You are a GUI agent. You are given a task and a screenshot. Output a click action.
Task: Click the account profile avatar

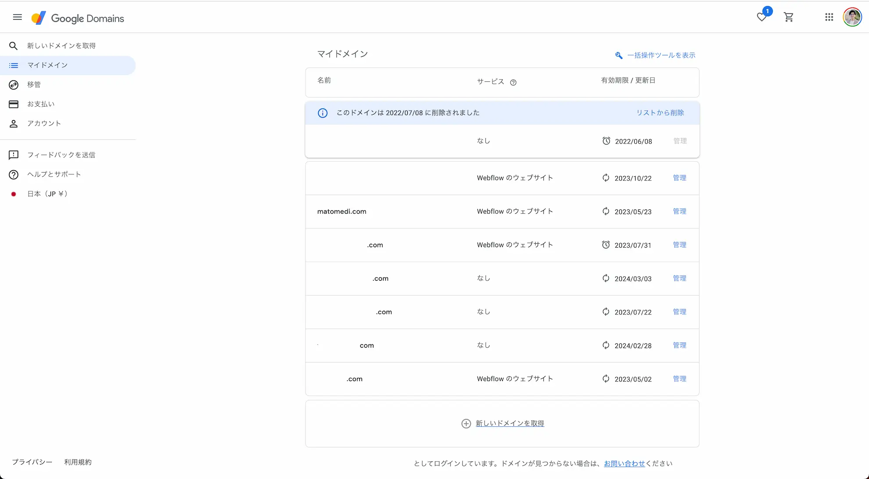tap(852, 17)
